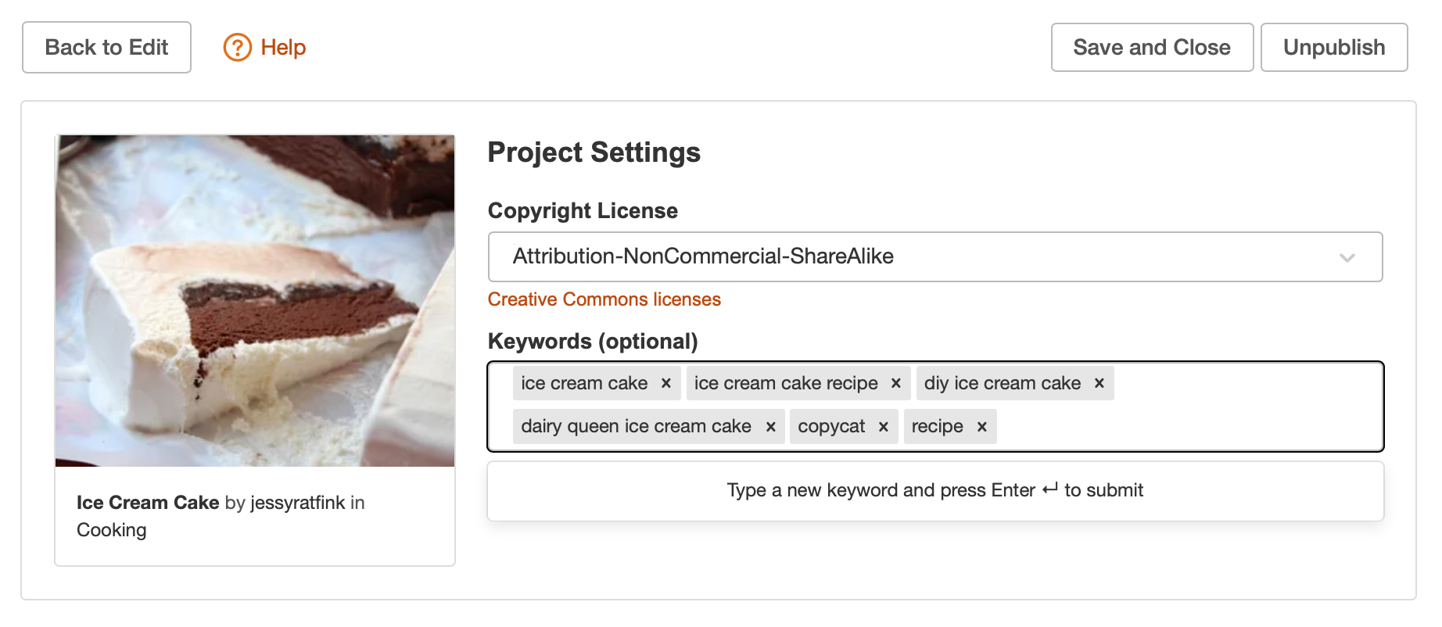Select the 'copycat' keyword chip
This screenshot has width=1442, height=627.
click(x=831, y=427)
